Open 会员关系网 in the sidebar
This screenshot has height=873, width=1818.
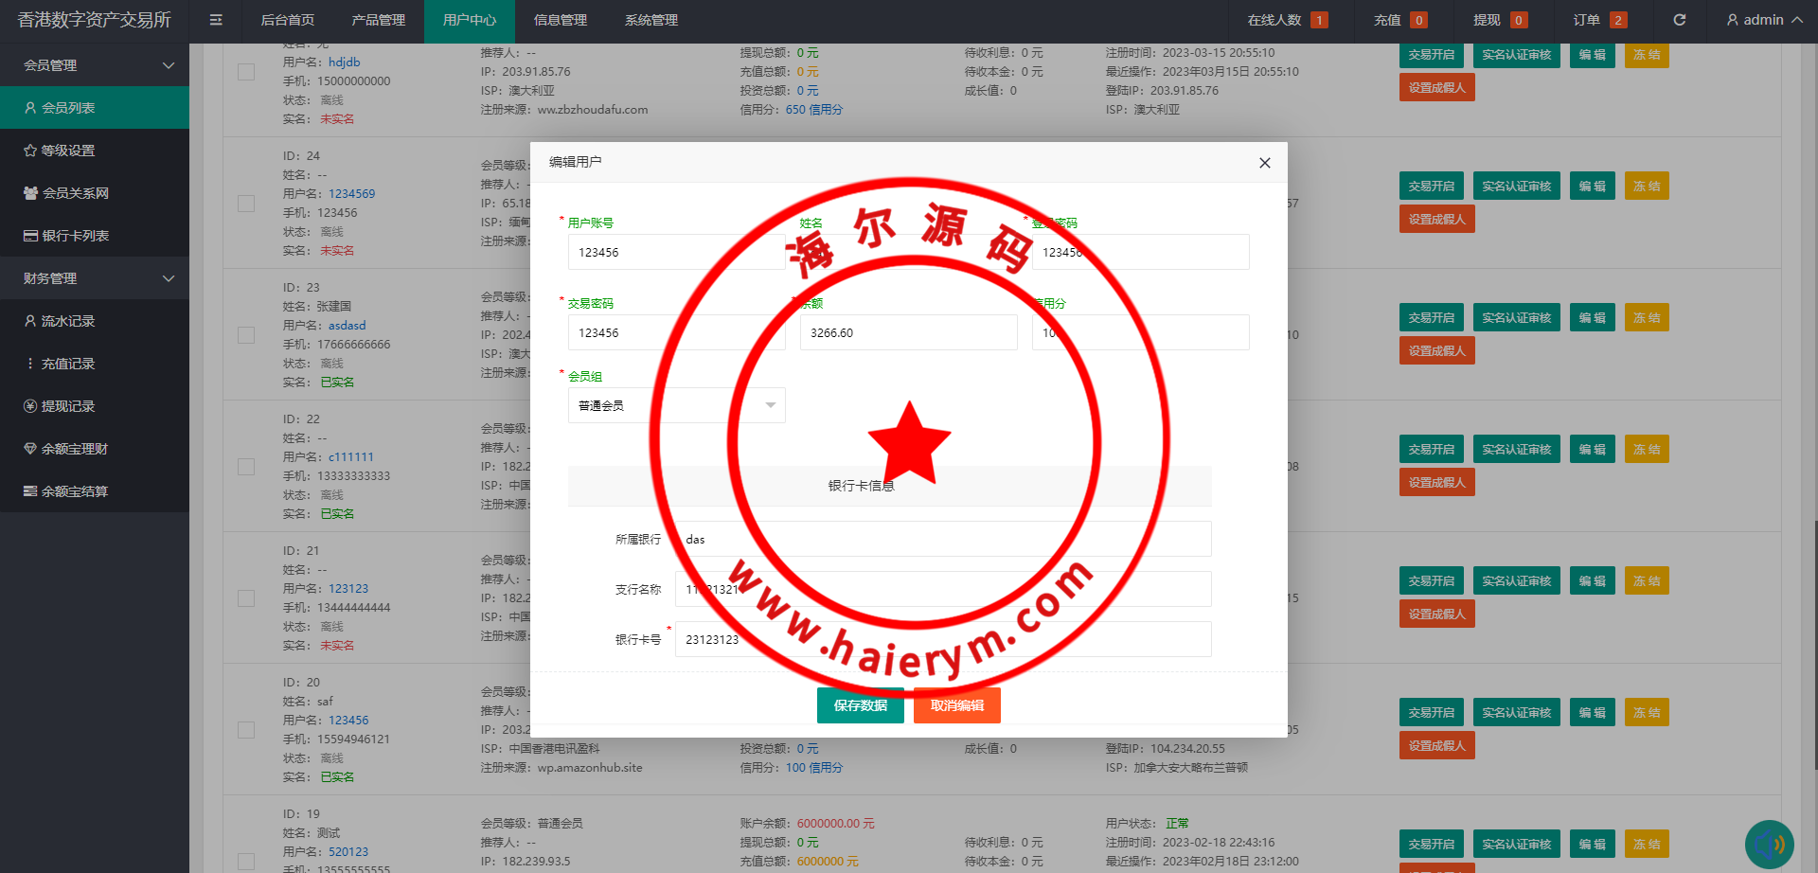click(x=95, y=193)
